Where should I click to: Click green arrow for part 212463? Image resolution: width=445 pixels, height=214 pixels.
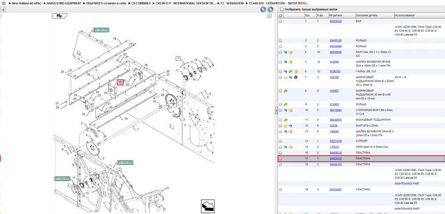(x=286, y=104)
